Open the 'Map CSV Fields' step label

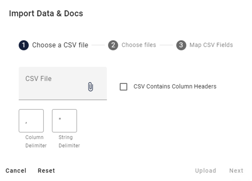[211, 45]
